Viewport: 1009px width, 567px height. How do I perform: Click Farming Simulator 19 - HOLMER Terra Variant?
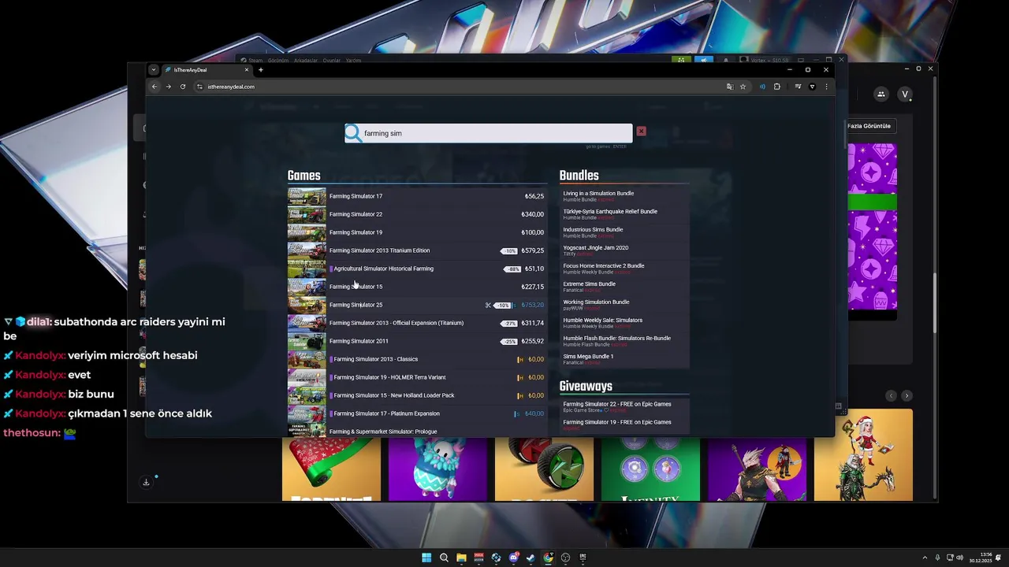(x=389, y=377)
